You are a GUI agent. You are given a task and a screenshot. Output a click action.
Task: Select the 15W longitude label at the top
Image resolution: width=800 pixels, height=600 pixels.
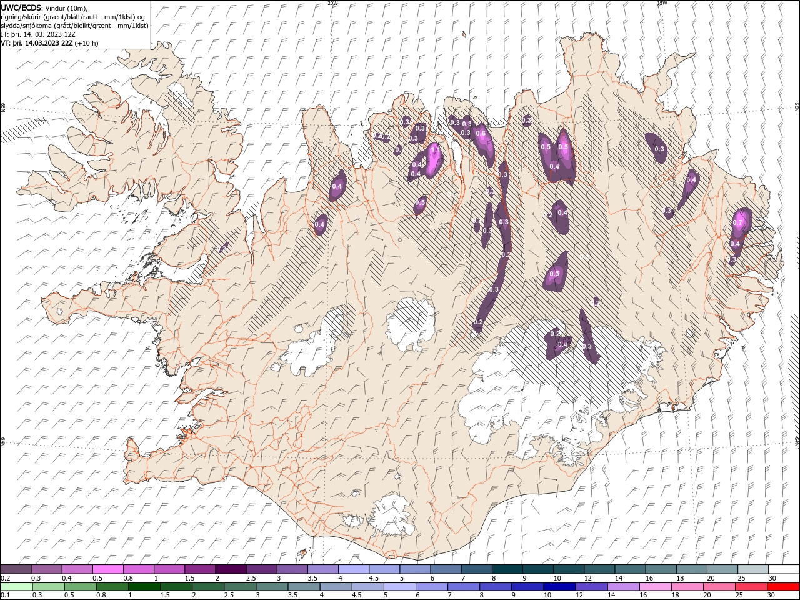coord(662,3)
